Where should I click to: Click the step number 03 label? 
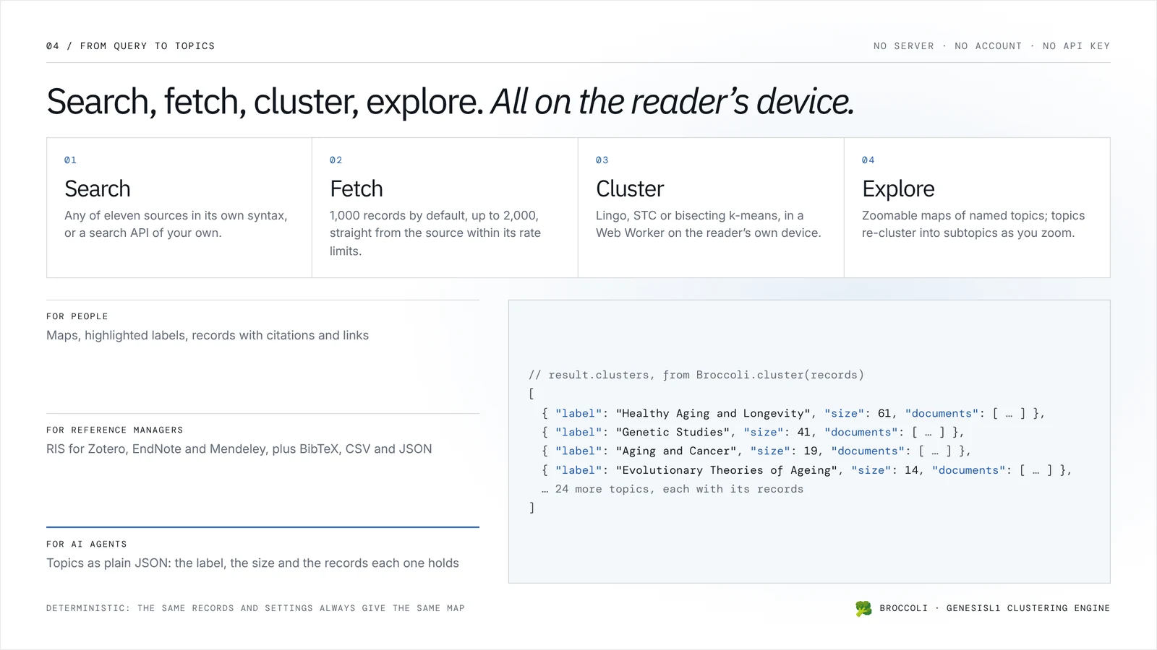[x=602, y=160]
